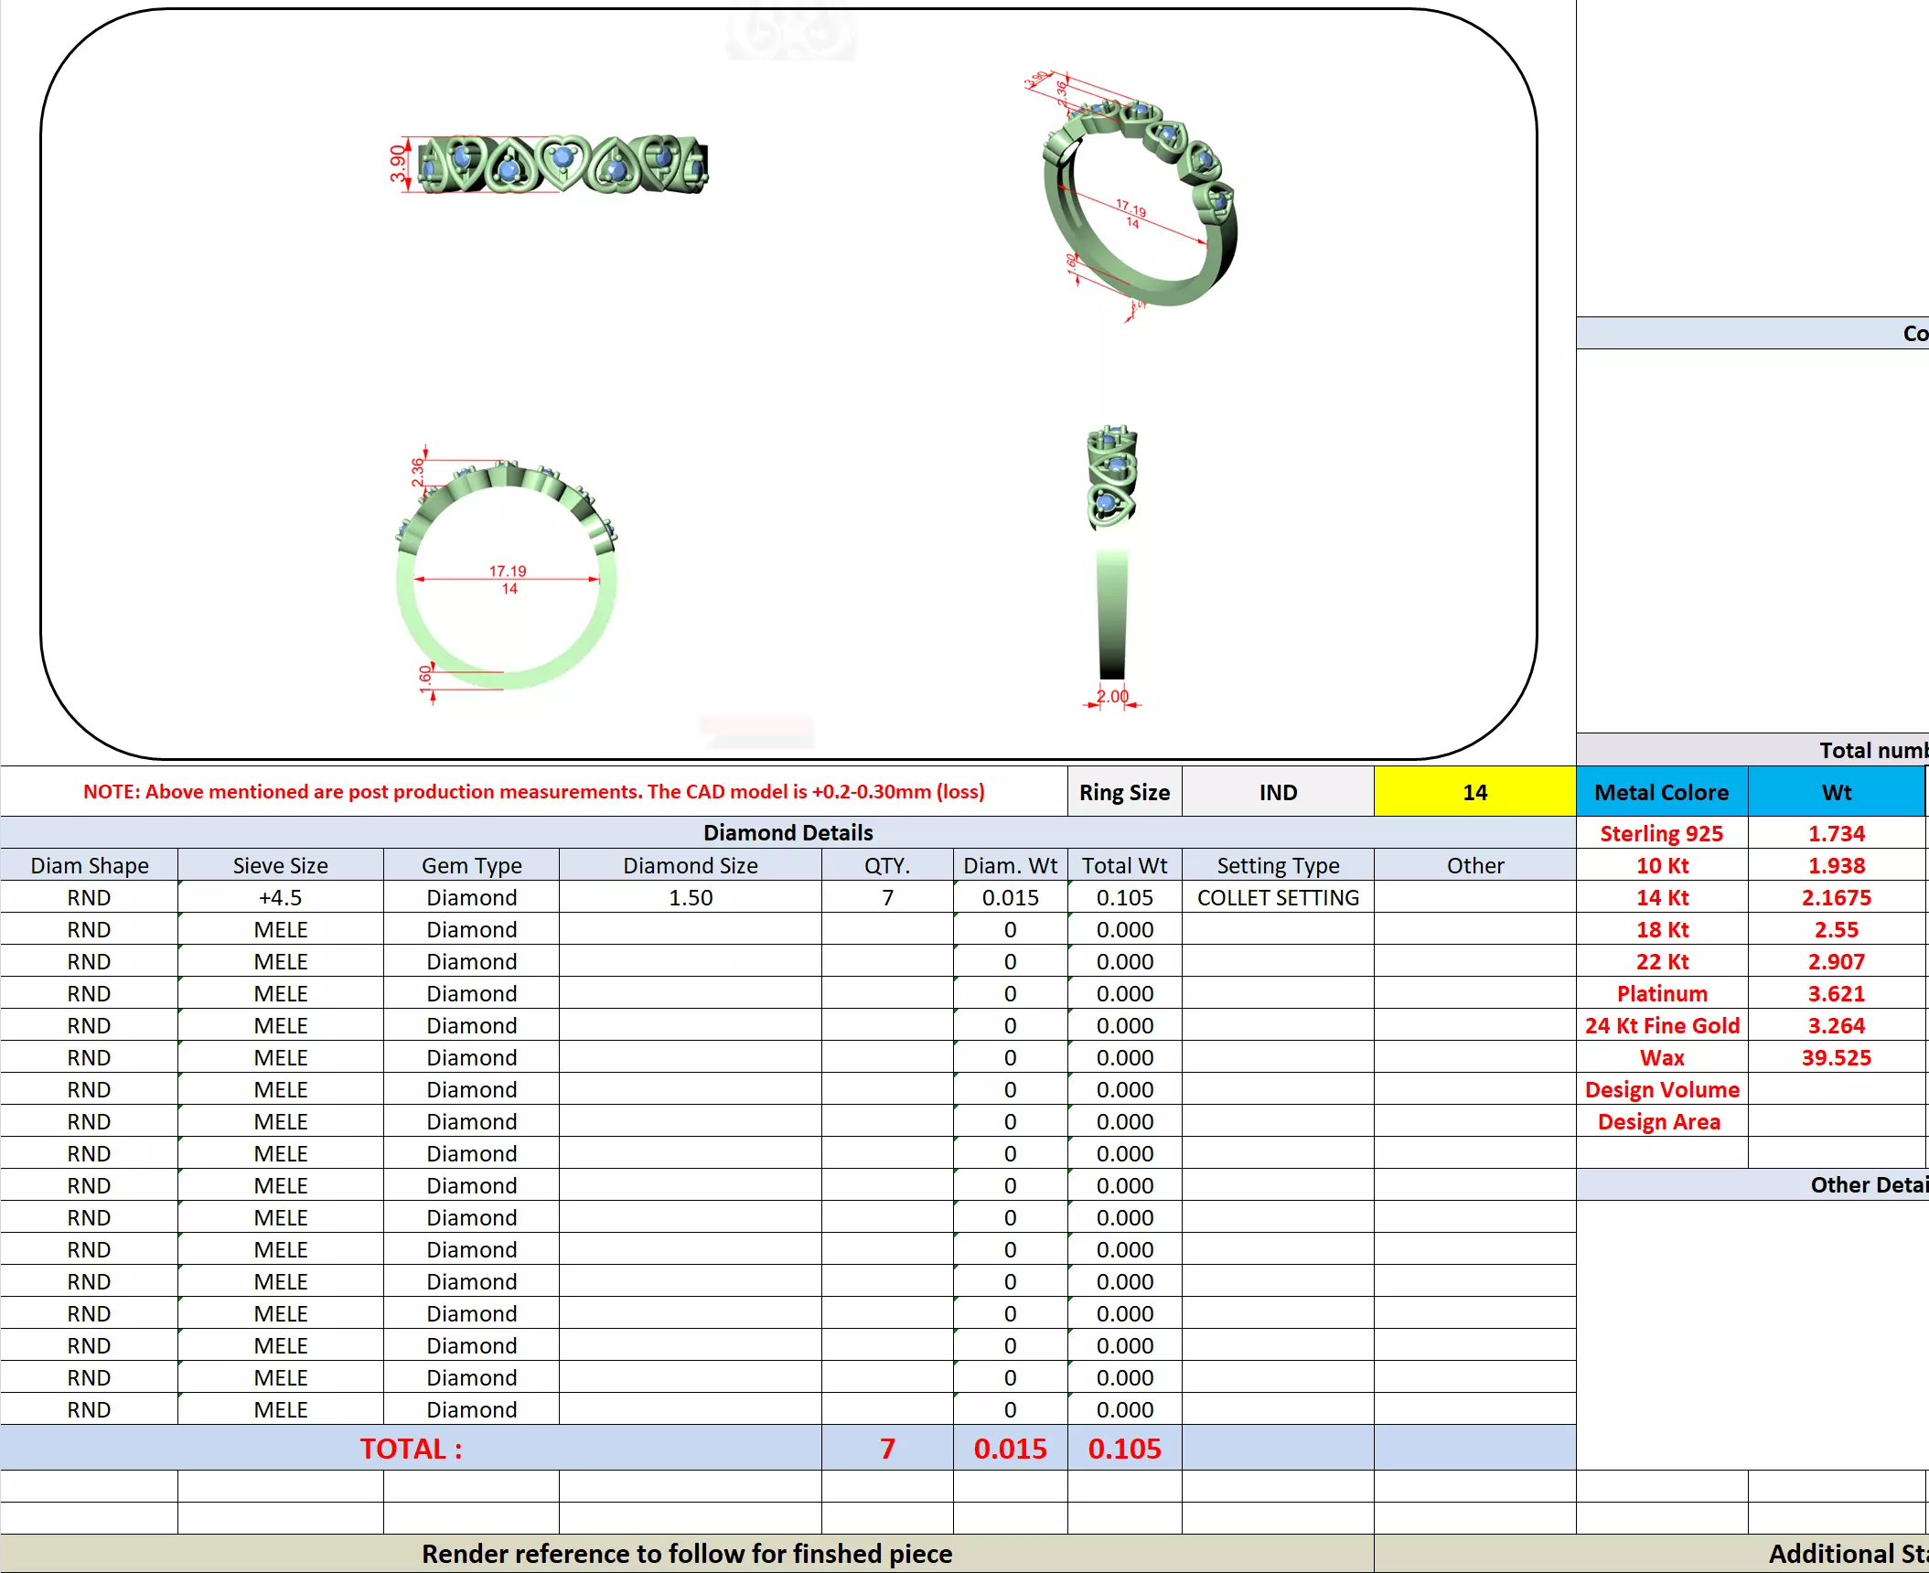This screenshot has width=1929, height=1573.
Task: Click the Ring Size label cell
Action: (1124, 792)
